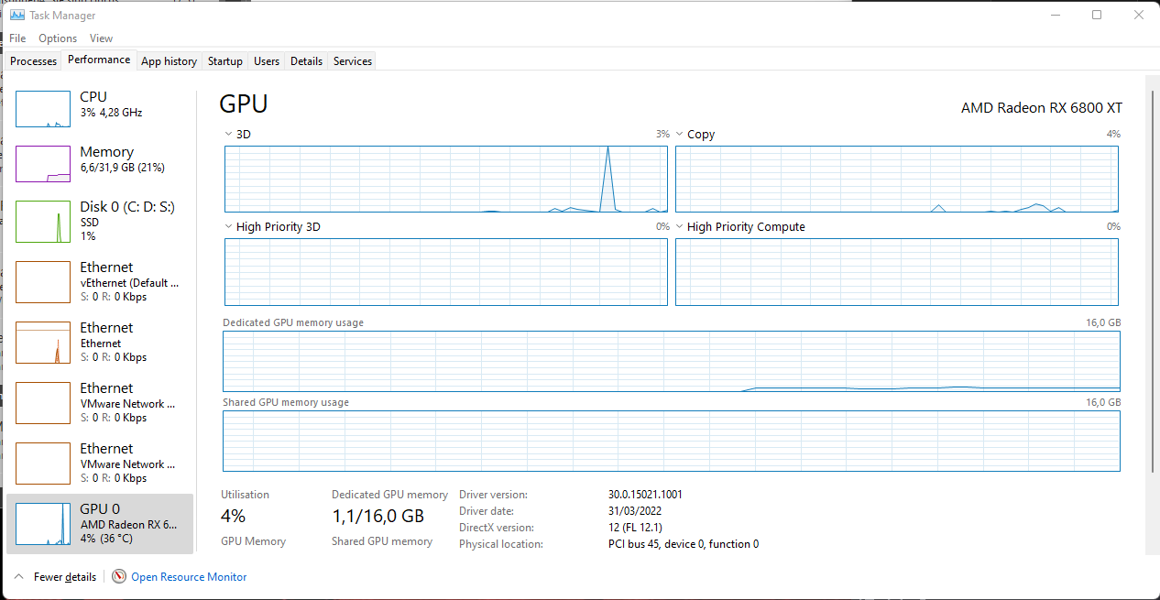
Task: Click the AMD Radeon RX 6800 XT heading
Action: pyautogui.click(x=1042, y=107)
